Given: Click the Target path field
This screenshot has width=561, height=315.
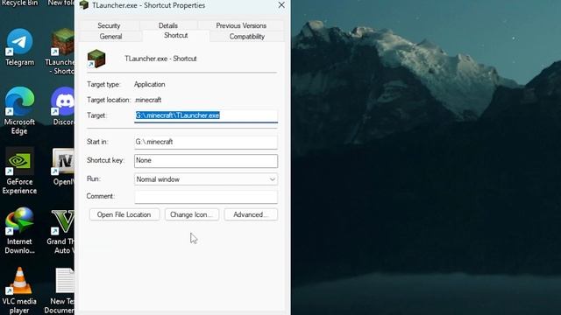Looking at the screenshot, I should pos(206,115).
